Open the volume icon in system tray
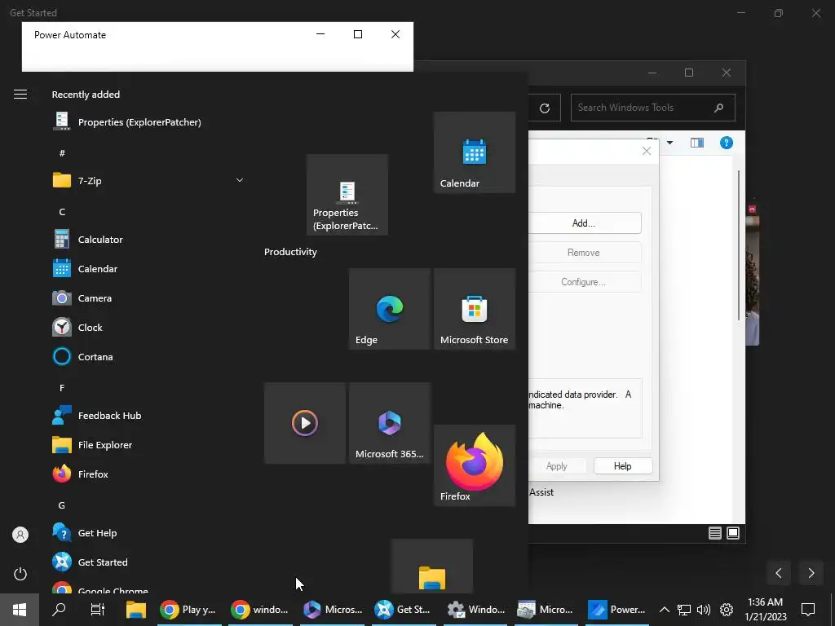The image size is (835, 626). [704, 610]
